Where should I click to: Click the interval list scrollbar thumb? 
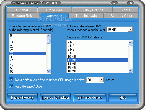(48, 41)
